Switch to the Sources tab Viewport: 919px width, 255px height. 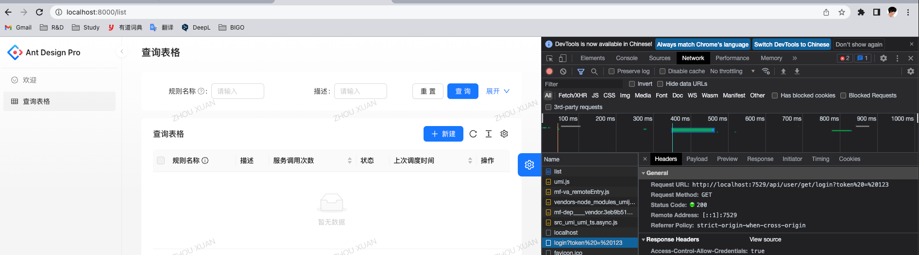[660, 58]
